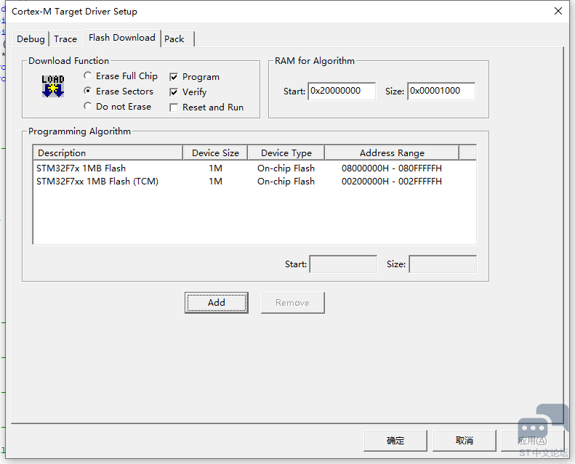Switch to the Debug tab

click(x=31, y=38)
